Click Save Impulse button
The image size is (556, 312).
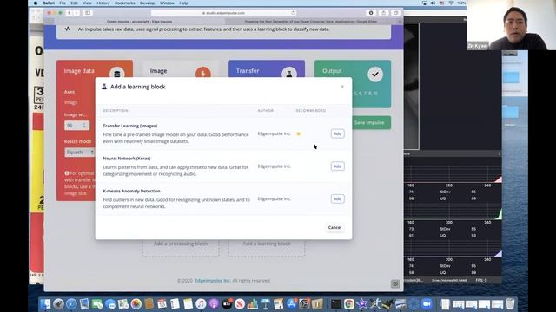point(369,123)
